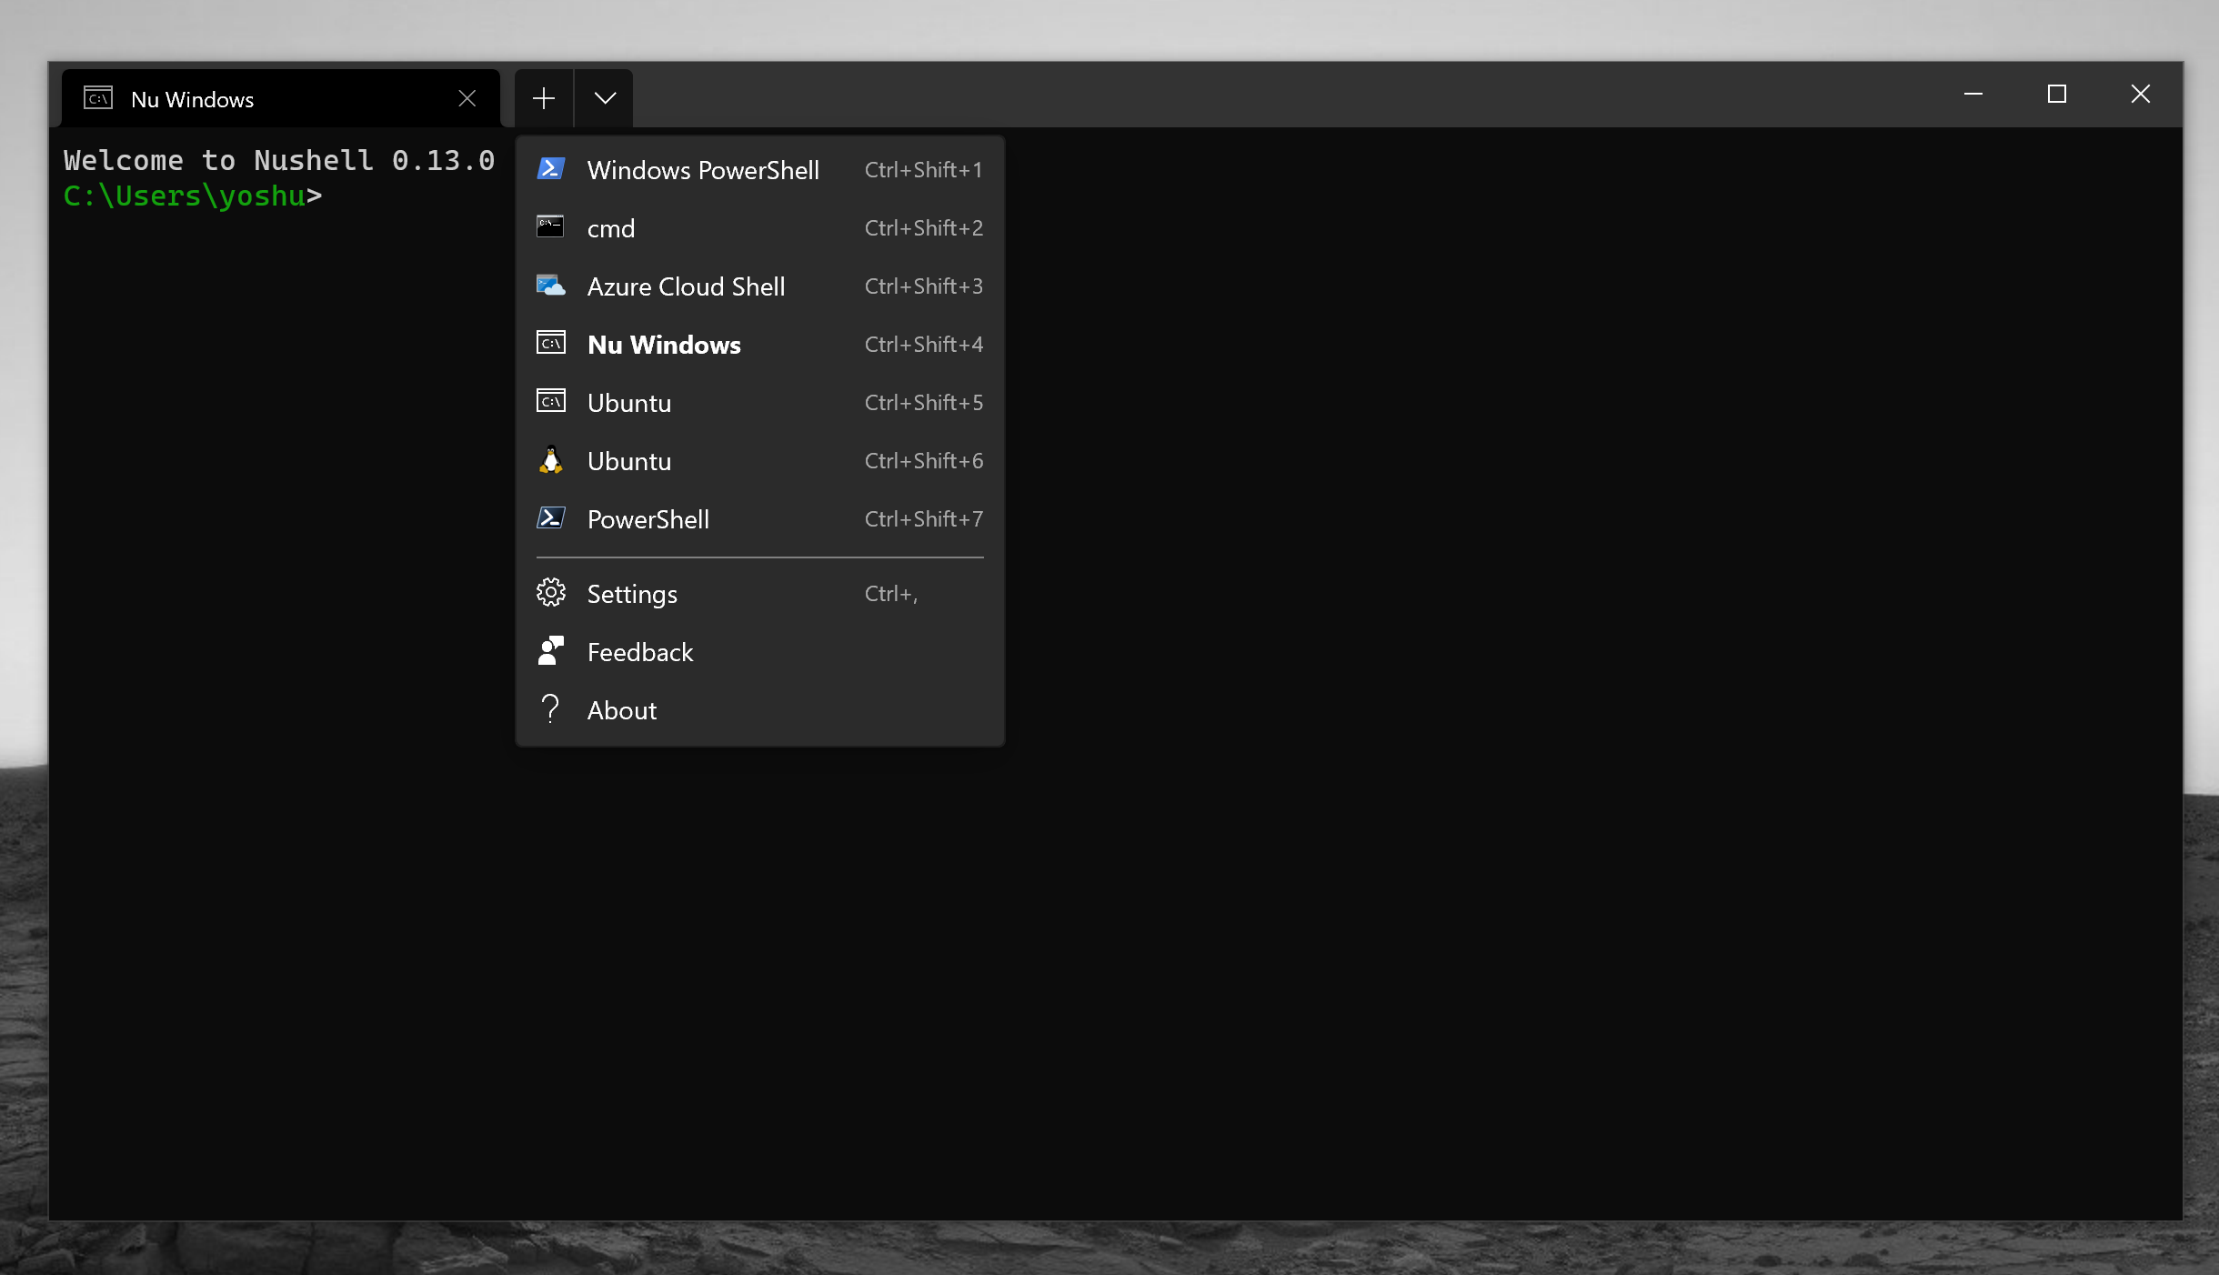This screenshot has height=1275, width=2219.
Task: Launch Windows PowerShell from the menu
Action: (702, 169)
